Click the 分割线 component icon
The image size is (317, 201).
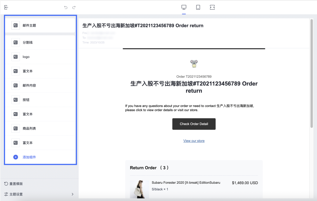pyautogui.click(x=16, y=42)
